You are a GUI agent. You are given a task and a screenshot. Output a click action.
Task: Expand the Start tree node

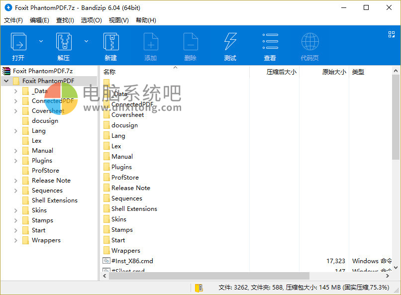tap(15, 231)
